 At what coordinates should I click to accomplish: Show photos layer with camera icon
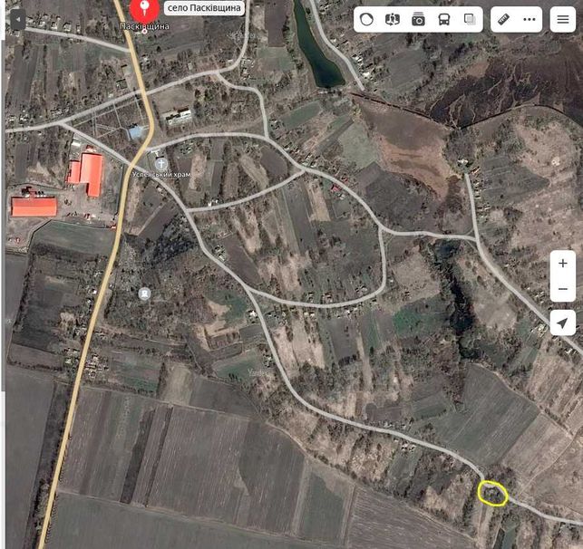click(x=418, y=19)
